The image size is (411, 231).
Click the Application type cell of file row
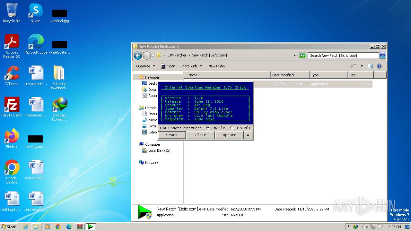(319, 84)
